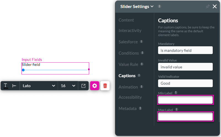Click the text alignment icon in toolbar
221x137 pixels.
pyautogui.click(x=14, y=86)
